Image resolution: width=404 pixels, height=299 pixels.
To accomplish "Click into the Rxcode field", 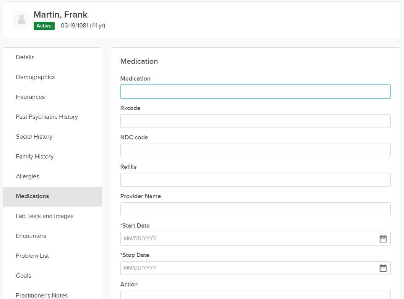I will coord(255,121).
